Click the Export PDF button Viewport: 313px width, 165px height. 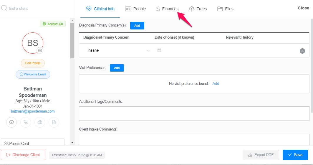[261, 155]
